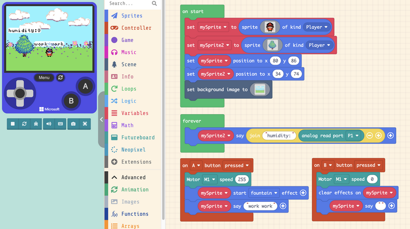410x229 pixels.
Task: Open the Controller category in the toolbox
Action: [x=136, y=28]
